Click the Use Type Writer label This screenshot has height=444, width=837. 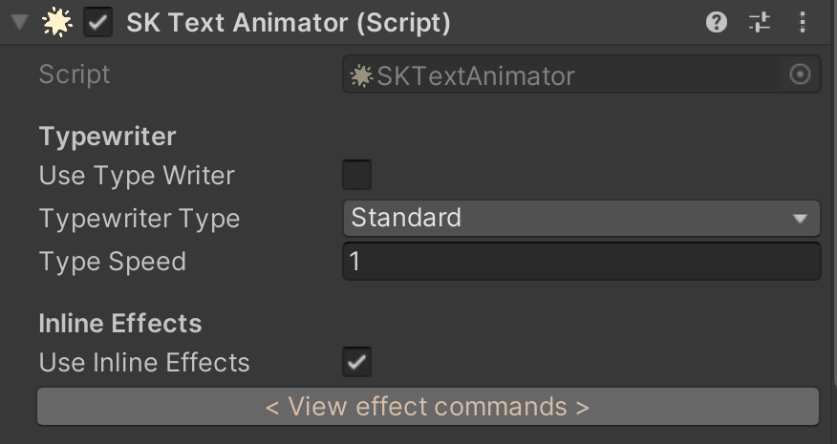coord(137,176)
